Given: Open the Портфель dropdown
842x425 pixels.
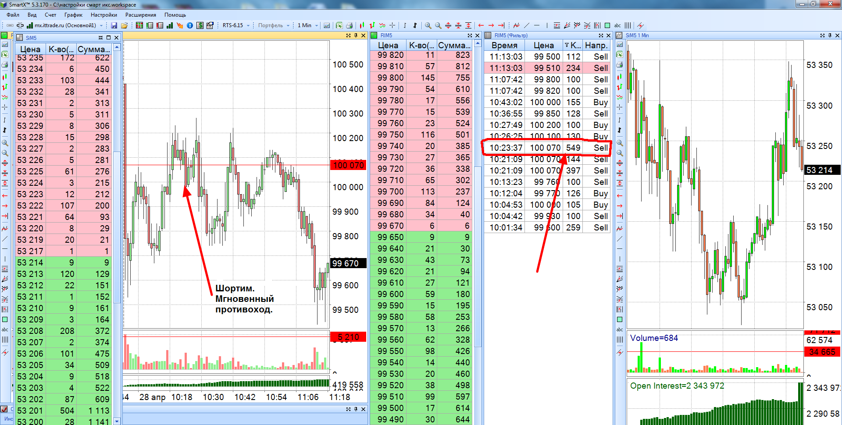Looking at the screenshot, I should [288, 25].
